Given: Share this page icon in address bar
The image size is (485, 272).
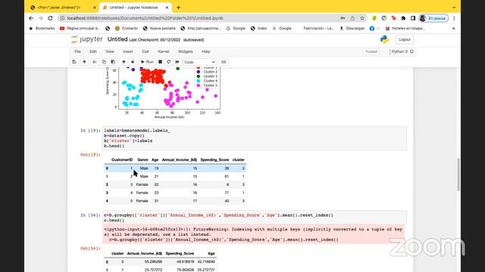Looking at the screenshot, I should 352,18.
